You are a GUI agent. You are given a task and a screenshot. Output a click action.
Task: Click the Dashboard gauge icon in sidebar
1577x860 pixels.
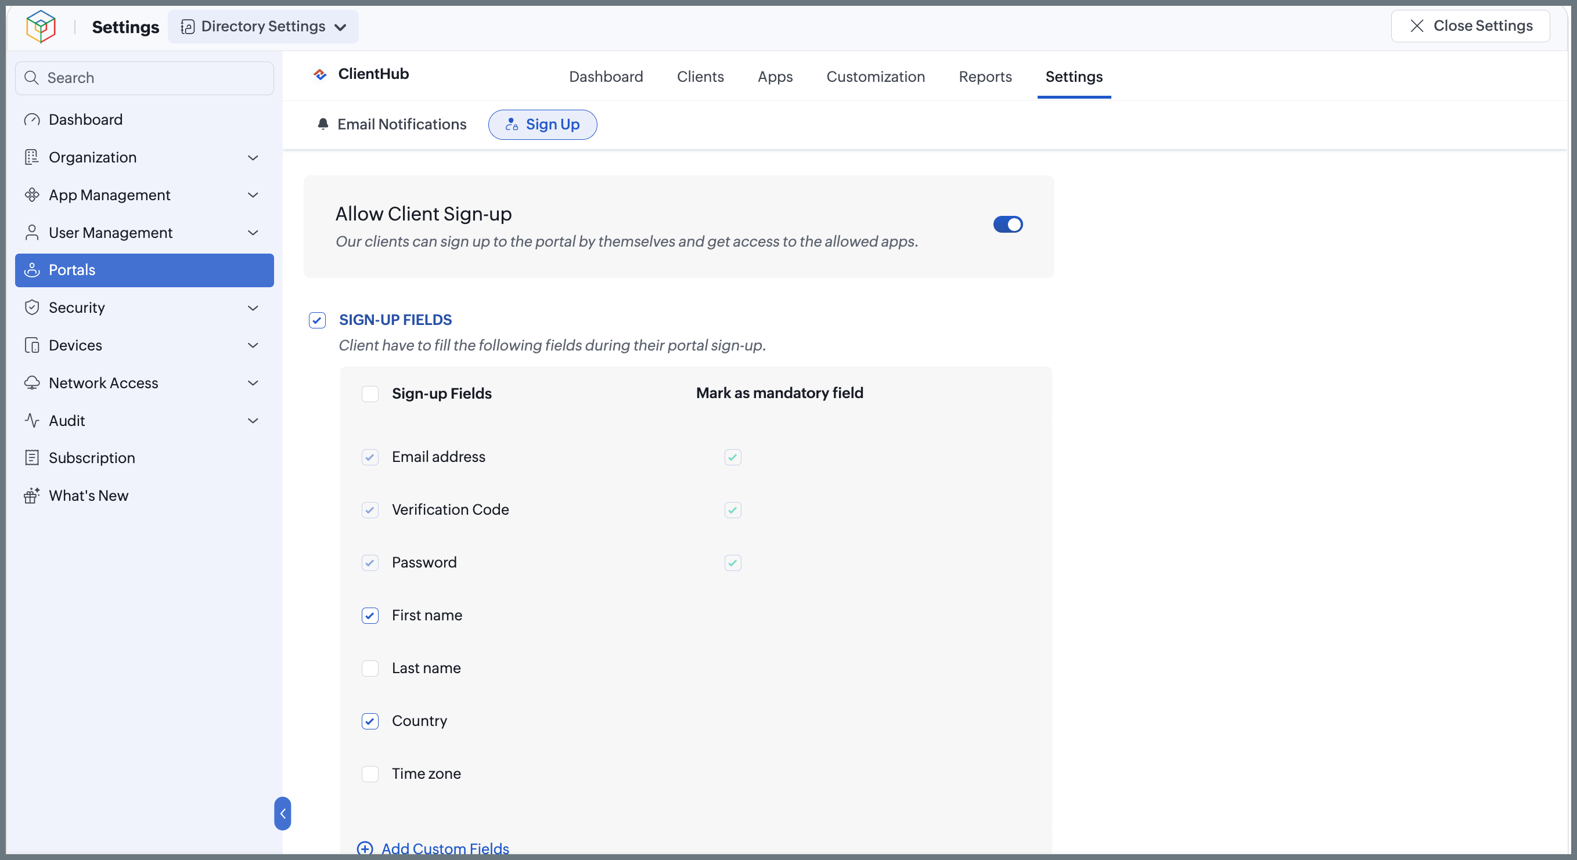click(32, 120)
